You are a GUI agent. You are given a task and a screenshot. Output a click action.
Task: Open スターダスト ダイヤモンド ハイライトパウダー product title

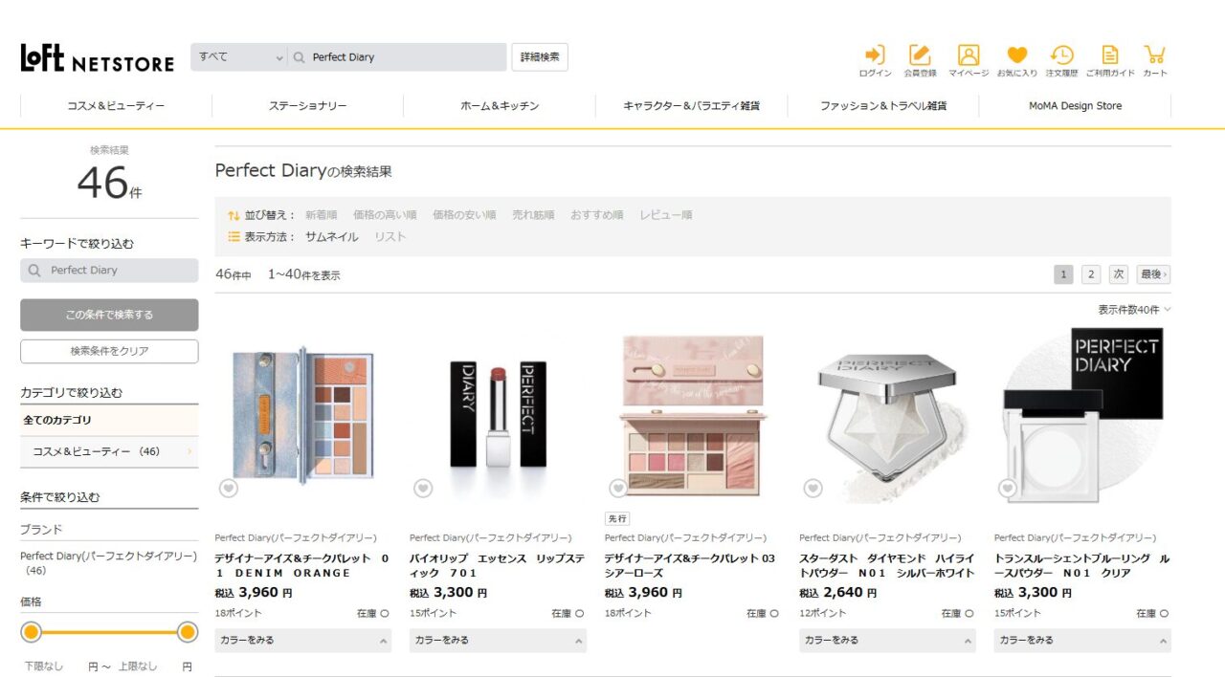(x=887, y=566)
